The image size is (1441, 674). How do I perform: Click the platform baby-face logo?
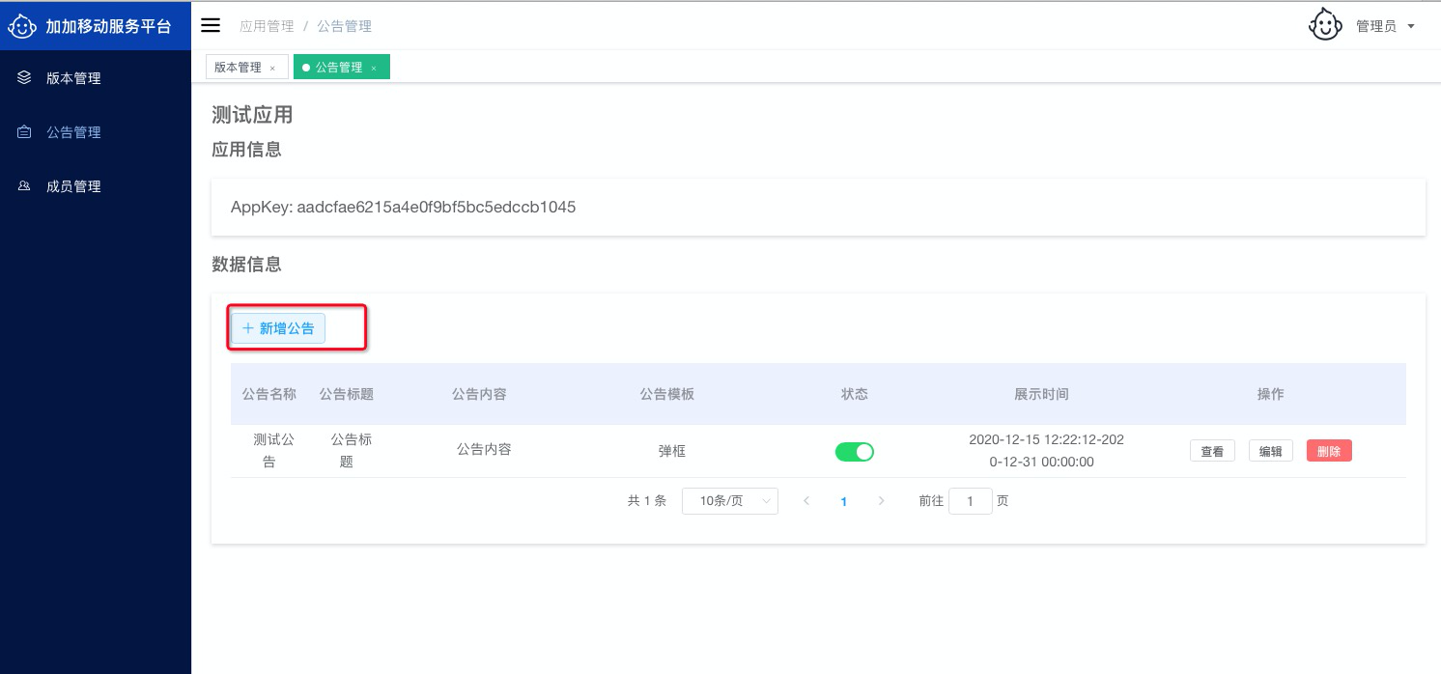click(23, 26)
